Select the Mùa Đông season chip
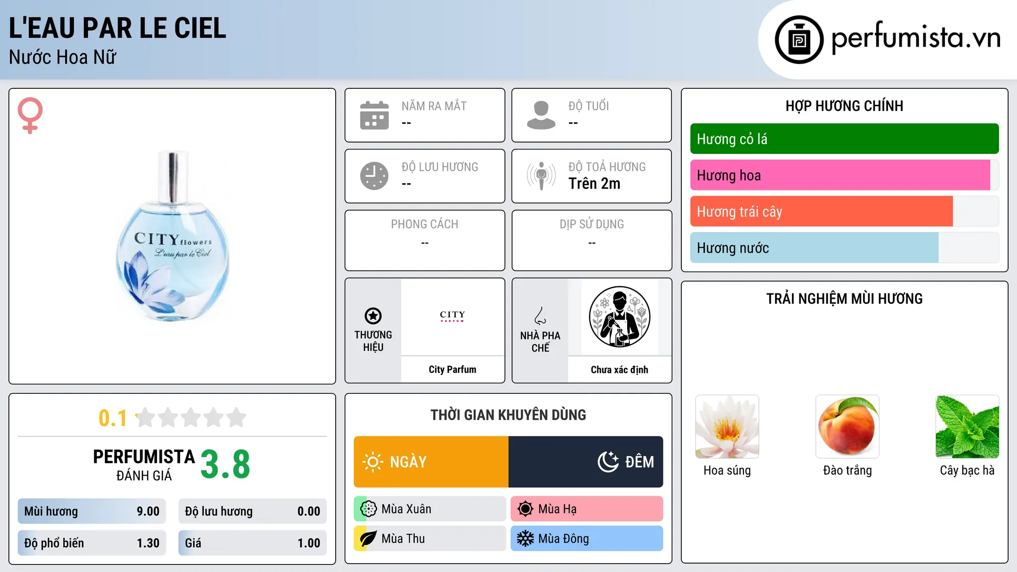The height and width of the screenshot is (572, 1017). [587, 539]
